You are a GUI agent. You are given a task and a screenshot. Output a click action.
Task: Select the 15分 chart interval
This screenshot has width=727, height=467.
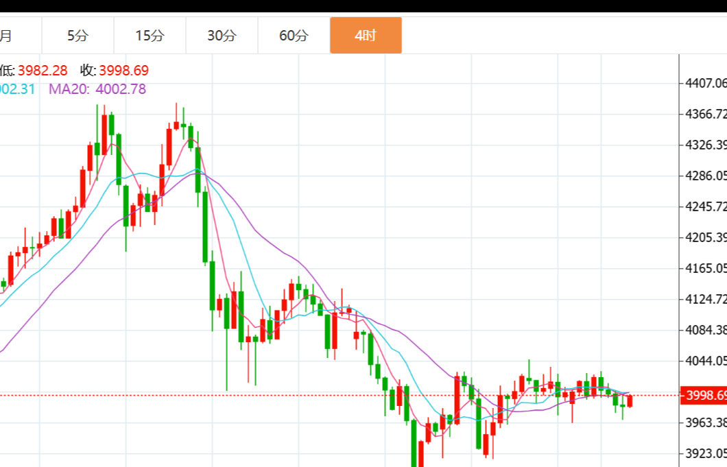pyautogui.click(x=150, y=36)
